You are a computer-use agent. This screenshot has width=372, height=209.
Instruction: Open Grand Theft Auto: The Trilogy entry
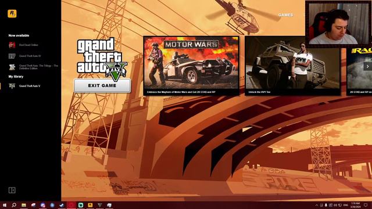point(38,67)
